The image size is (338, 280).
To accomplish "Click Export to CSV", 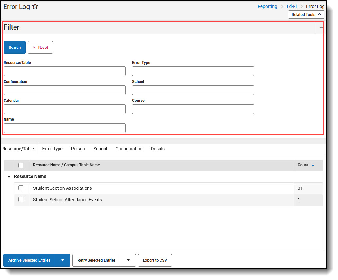I will pyautogui.click(x=155, y=260).
